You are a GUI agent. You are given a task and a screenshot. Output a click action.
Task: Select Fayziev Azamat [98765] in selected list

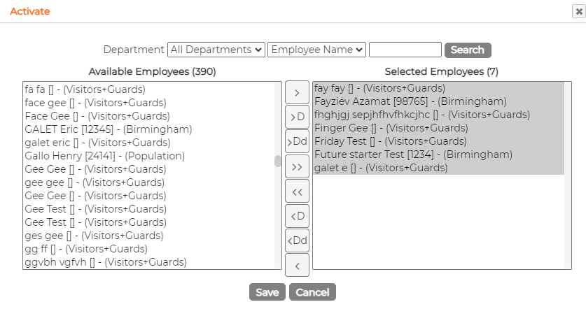pos(410,101)
